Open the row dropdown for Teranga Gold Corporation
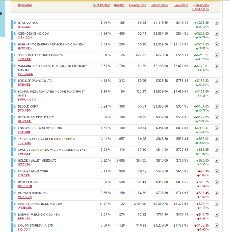Screen dimensions: 230x232 (x=217, y=139)
